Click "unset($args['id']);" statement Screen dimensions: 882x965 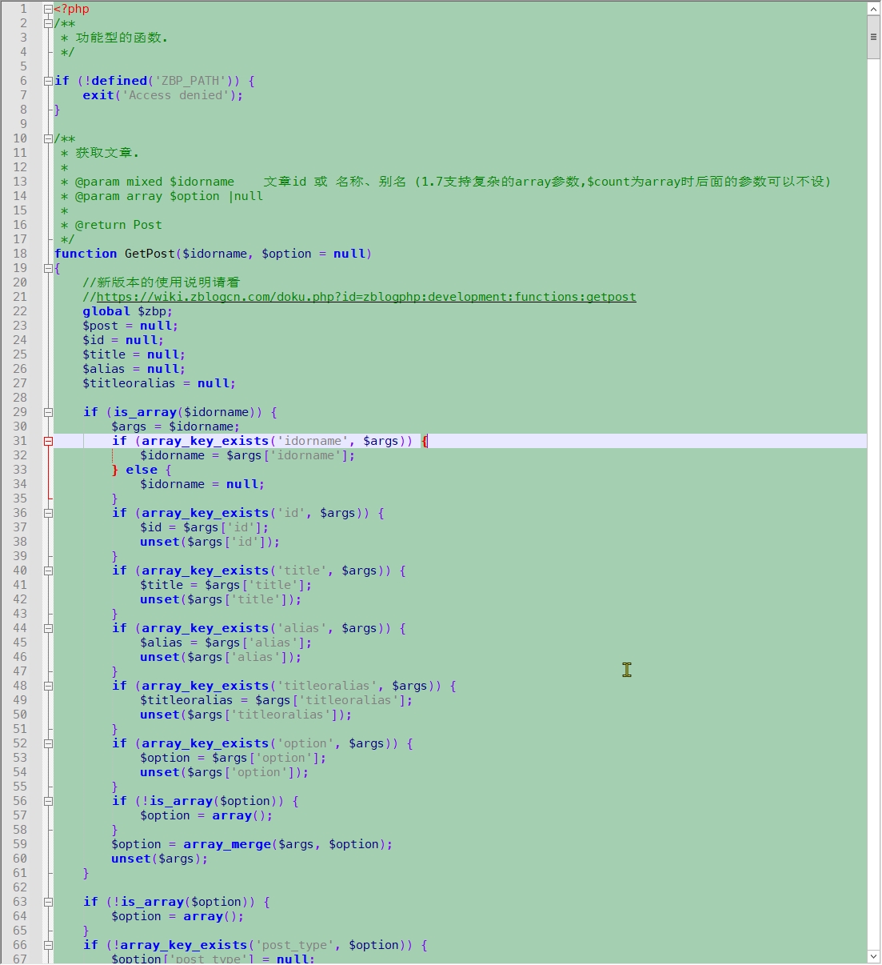tap(210, 542)
